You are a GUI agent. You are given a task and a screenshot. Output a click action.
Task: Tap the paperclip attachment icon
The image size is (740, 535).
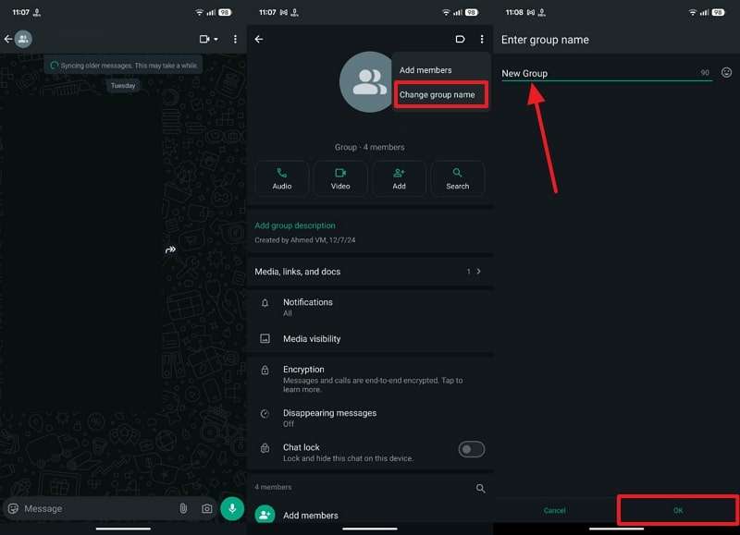183,508
